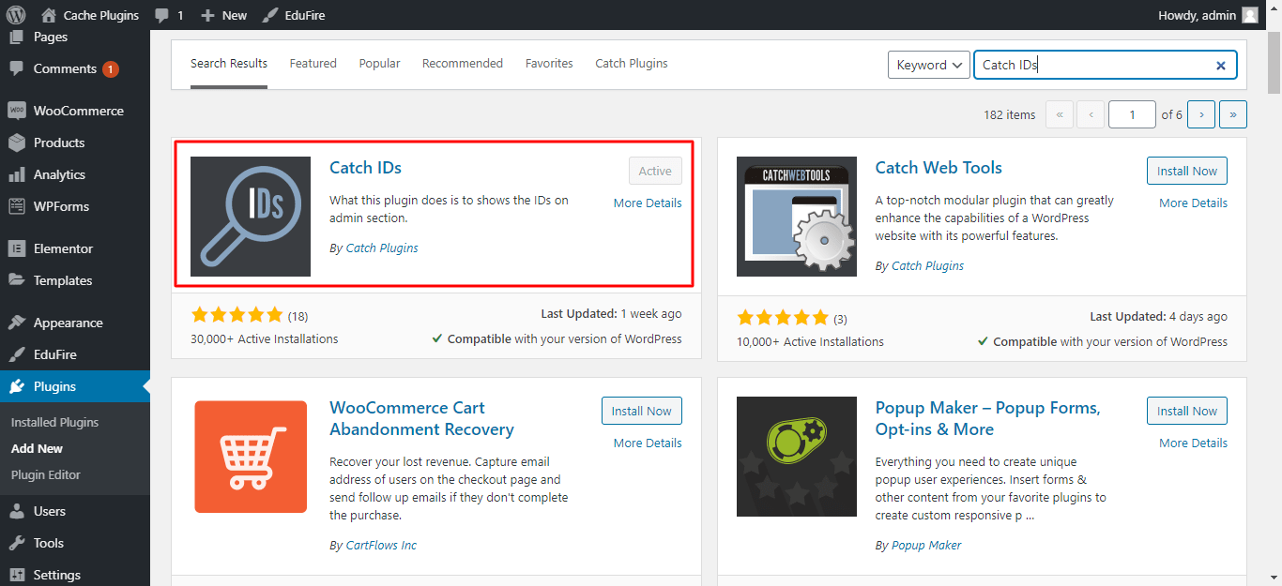Jump to last page of results
This screenshot has height=586, width=1282.
pos(1233,114)
